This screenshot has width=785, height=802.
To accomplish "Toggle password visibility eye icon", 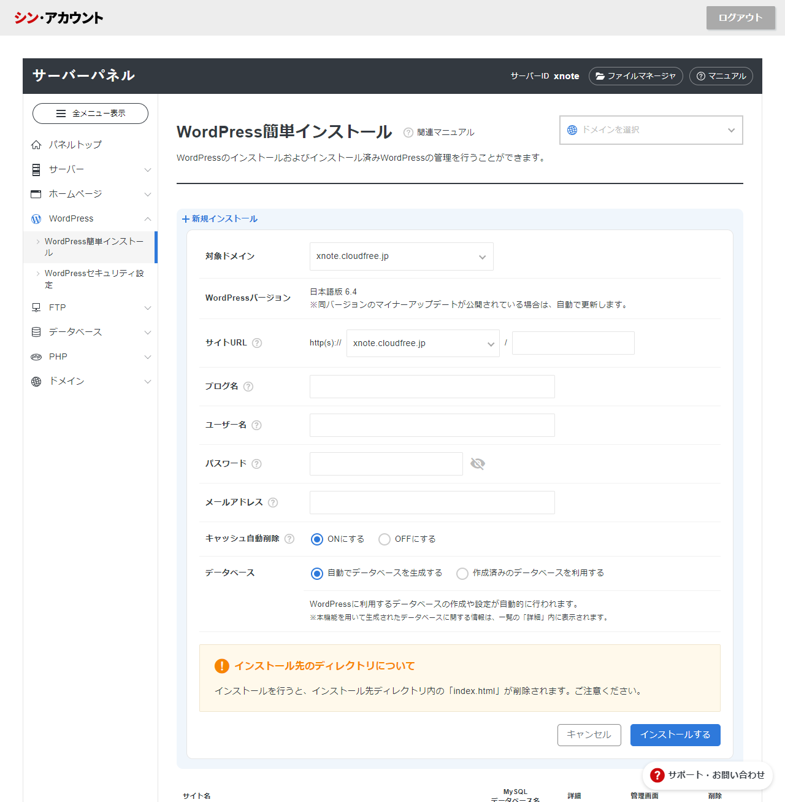I will click(x=478, y=464).
